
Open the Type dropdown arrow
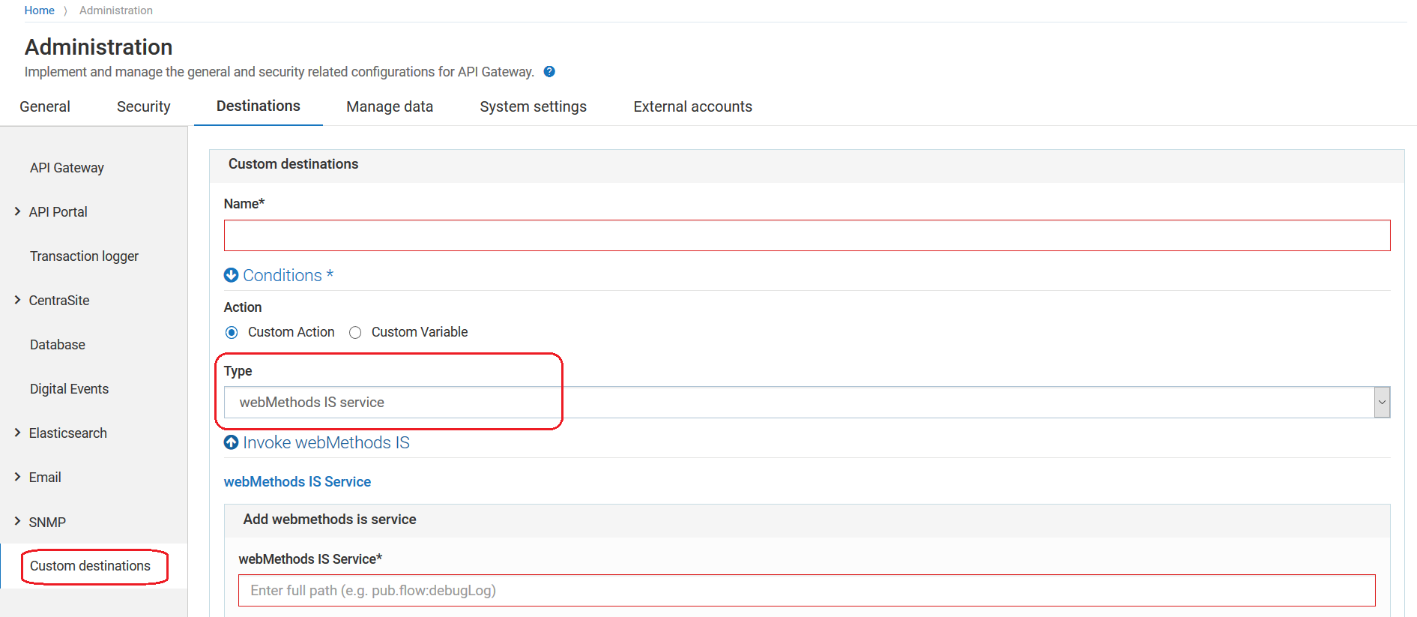(x=1382, y=403)
